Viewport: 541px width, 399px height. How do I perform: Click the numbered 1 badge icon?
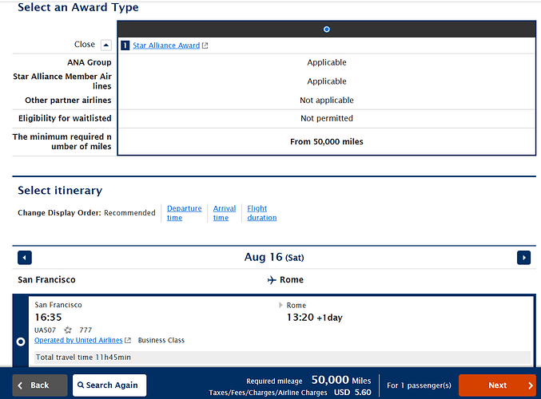tap(125, 45)
